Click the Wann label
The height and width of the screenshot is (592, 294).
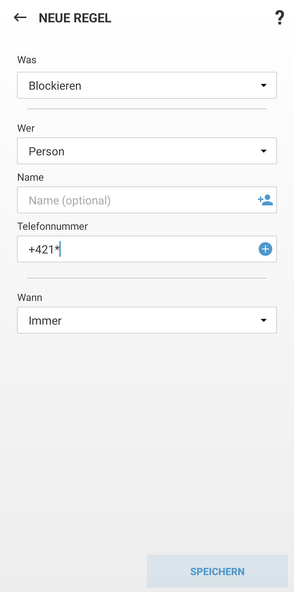click(30, 298)
